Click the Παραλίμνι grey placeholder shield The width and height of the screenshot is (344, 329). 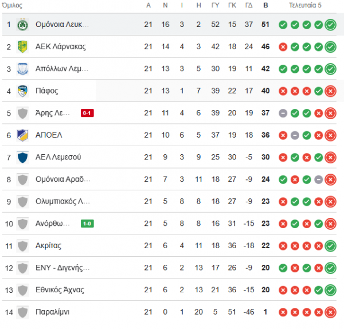point(22,312)
